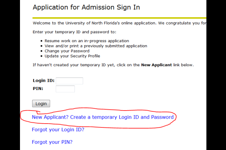
Task: Click the If haven't created your temporary ID sentence
Action: pos(113,65)
